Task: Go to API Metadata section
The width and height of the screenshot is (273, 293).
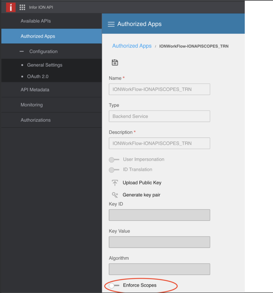Action: [35, 89]
